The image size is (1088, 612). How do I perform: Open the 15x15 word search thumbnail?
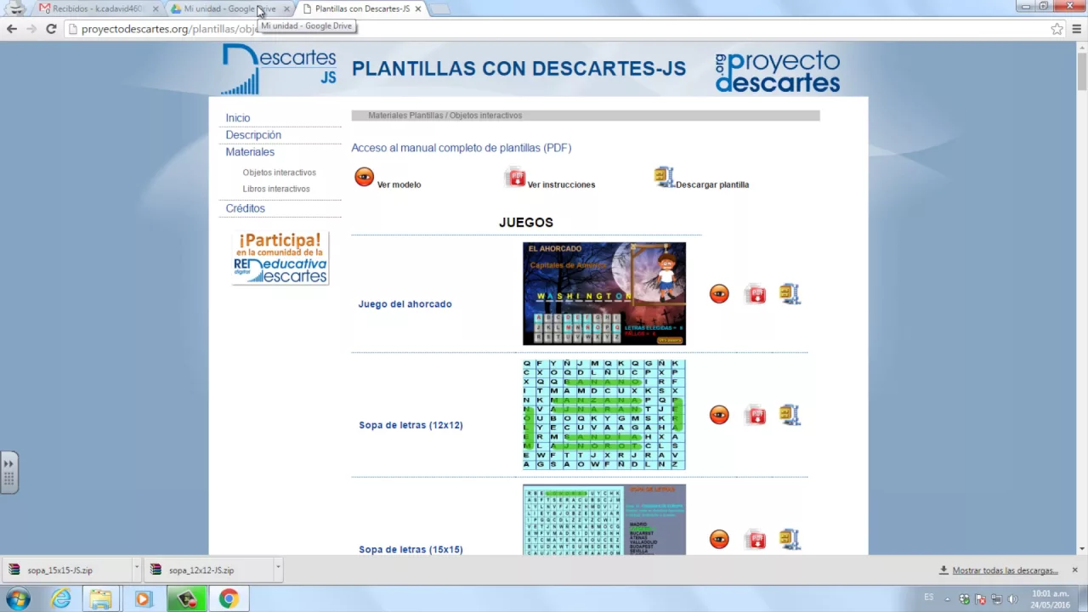point(604,520)
